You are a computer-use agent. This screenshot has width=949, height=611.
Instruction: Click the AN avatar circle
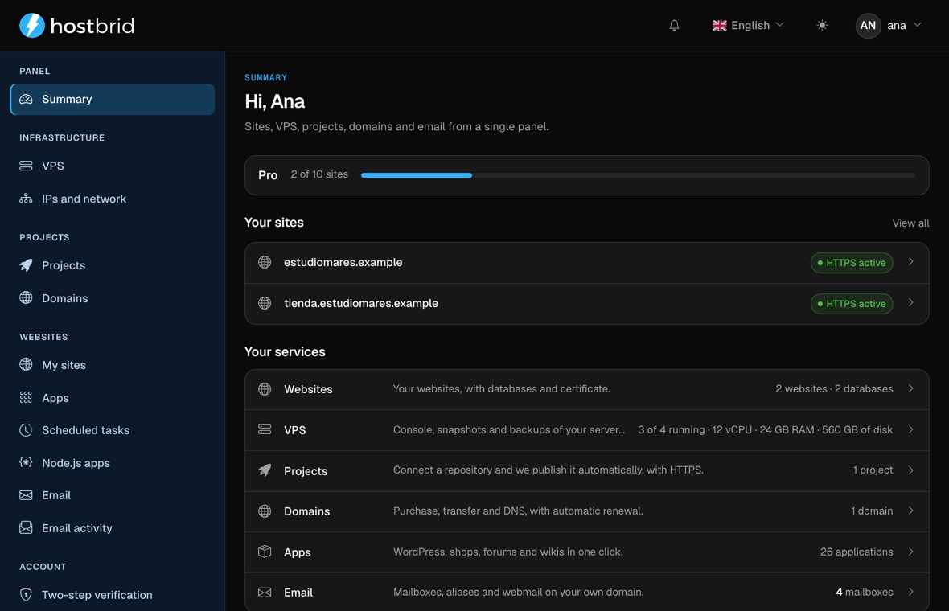867,26
